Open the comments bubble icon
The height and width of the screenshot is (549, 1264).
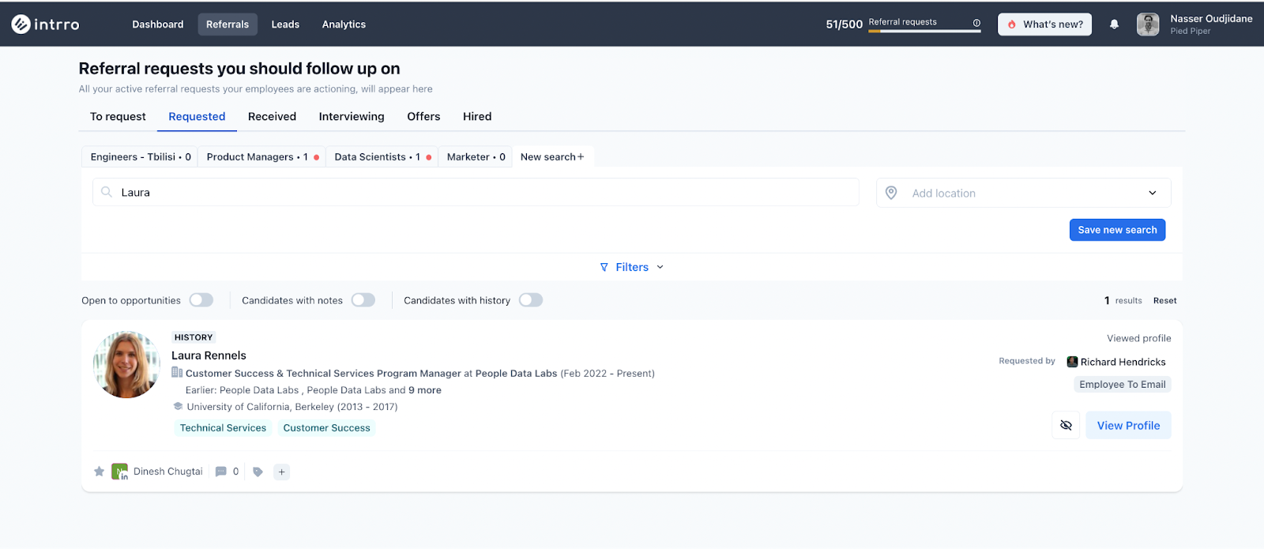(221, 472)
